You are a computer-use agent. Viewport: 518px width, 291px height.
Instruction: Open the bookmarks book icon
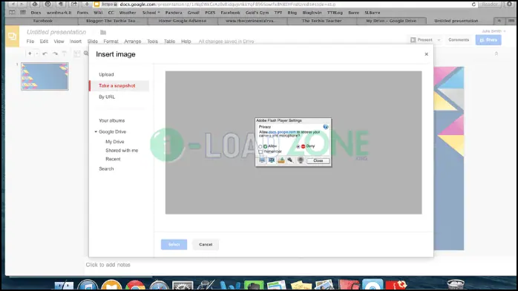click(x=12, y=13)
